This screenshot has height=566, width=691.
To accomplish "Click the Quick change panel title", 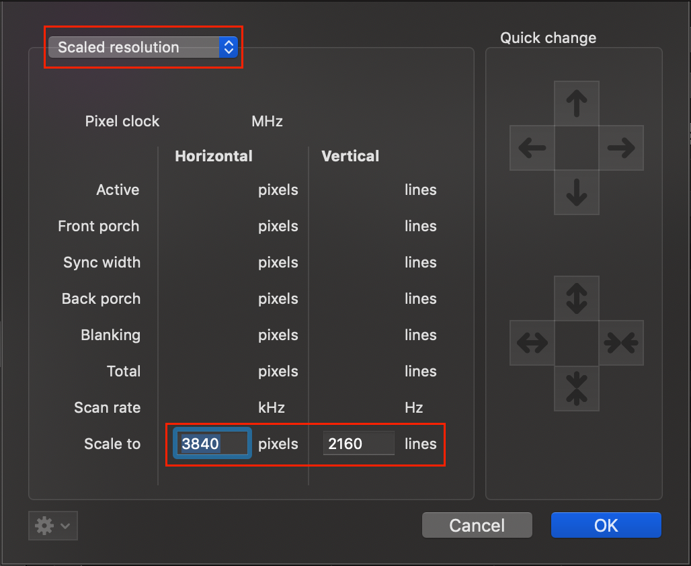I will point(548,38).
